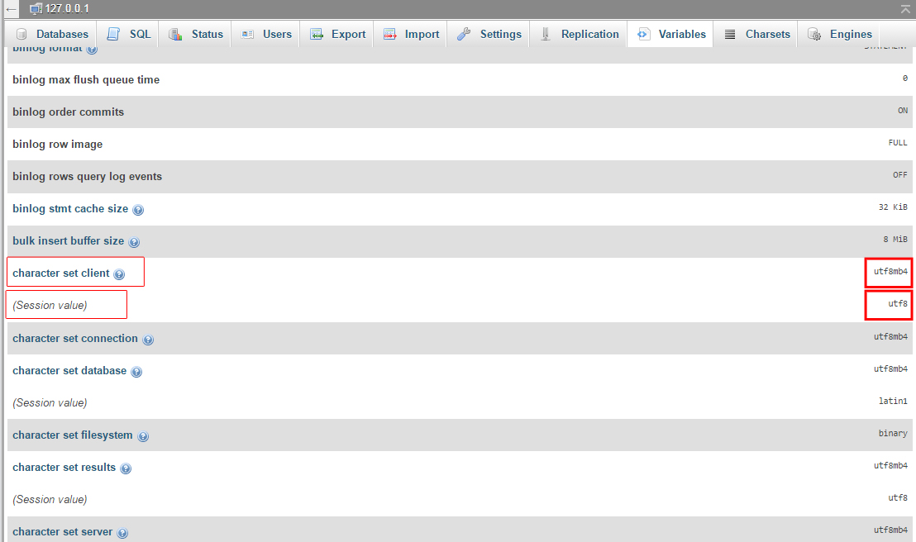Open help for character set connection
Image resolution: width=916 pixels, height=542 pixels.
[x=148, y=340]
